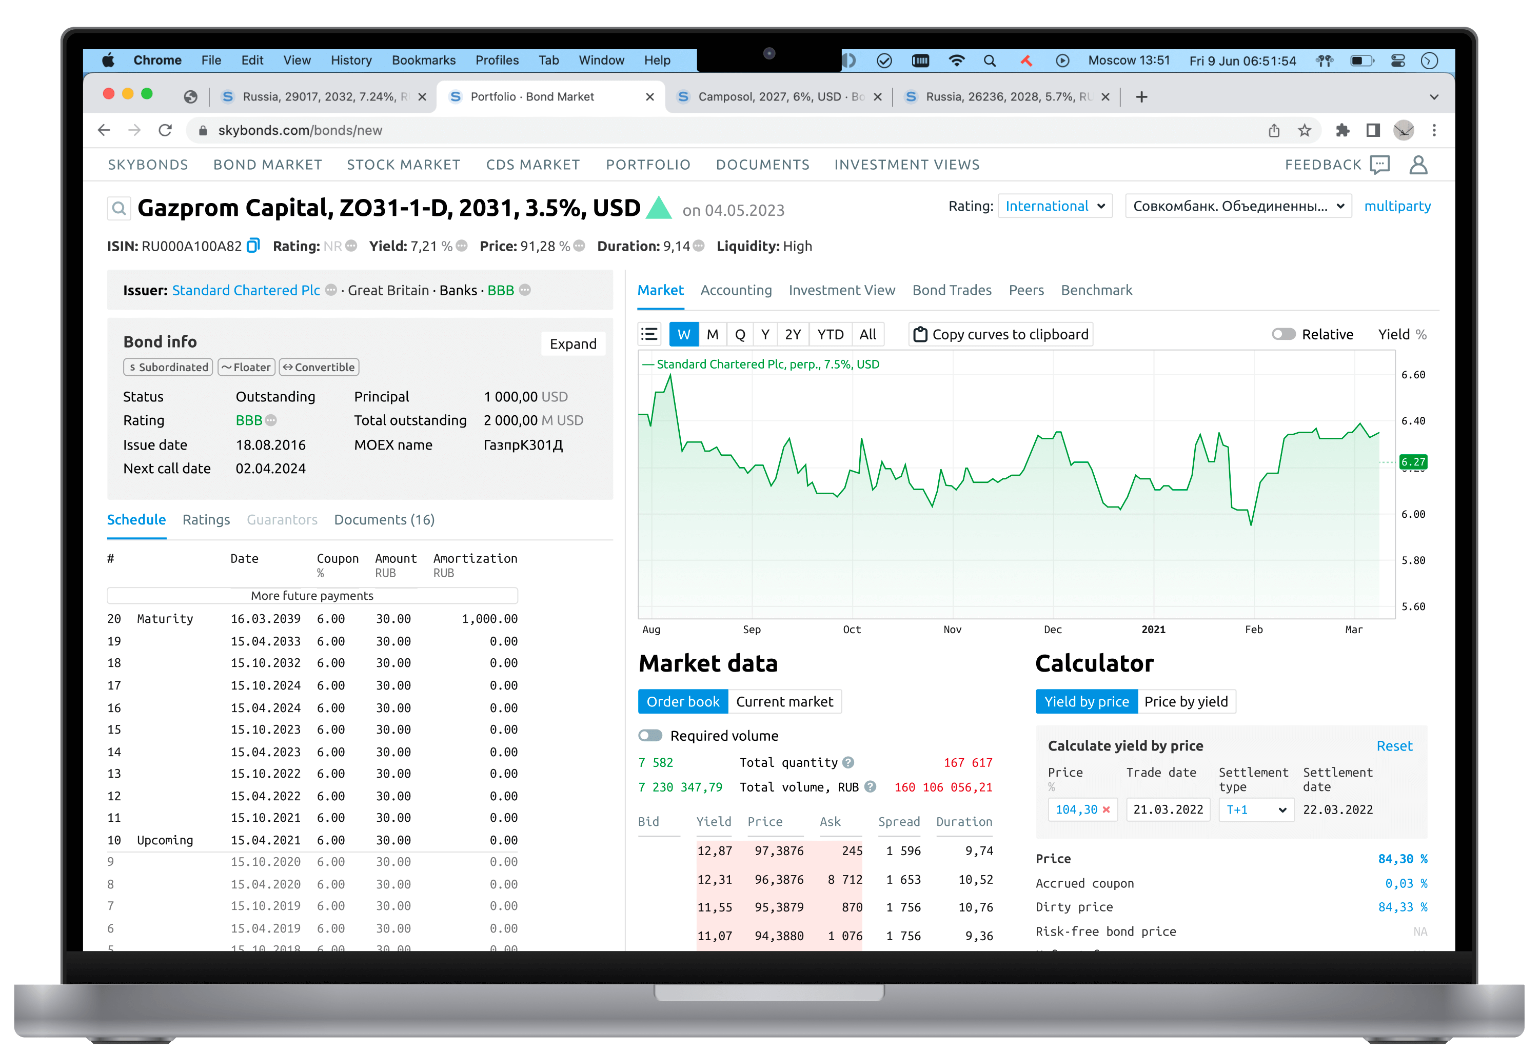Open info bubble next to Price 91,28 %
Image resolution: width=1540 pixels, height=1054 pixels.
579,246
